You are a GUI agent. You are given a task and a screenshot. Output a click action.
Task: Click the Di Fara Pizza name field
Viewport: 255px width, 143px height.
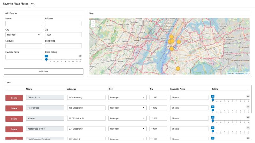pyautogui.click(x=45, y=97)
